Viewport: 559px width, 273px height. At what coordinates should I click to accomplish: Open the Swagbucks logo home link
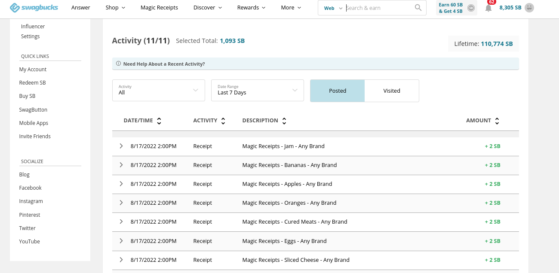34,8
